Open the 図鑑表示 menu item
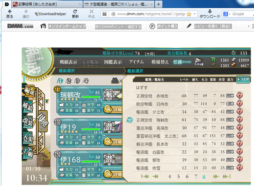The height and width of the screenshot is (186, 254). point(113,62)
